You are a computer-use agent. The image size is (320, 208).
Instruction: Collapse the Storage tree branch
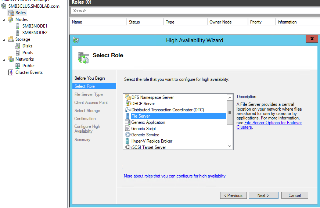pos(4,40)
